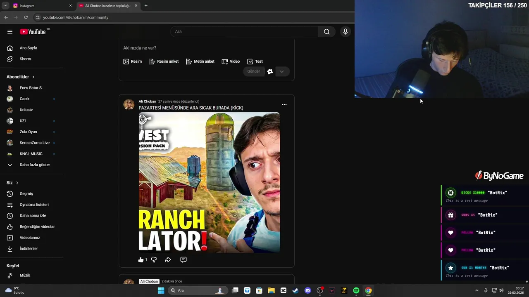This screenshot has width=529, height=297.
Task: Open Daha sonra izle list
Action: click(32, 216)
